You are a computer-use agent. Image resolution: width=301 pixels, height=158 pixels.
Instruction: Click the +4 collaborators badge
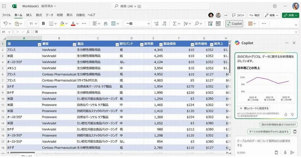[225, 15]
